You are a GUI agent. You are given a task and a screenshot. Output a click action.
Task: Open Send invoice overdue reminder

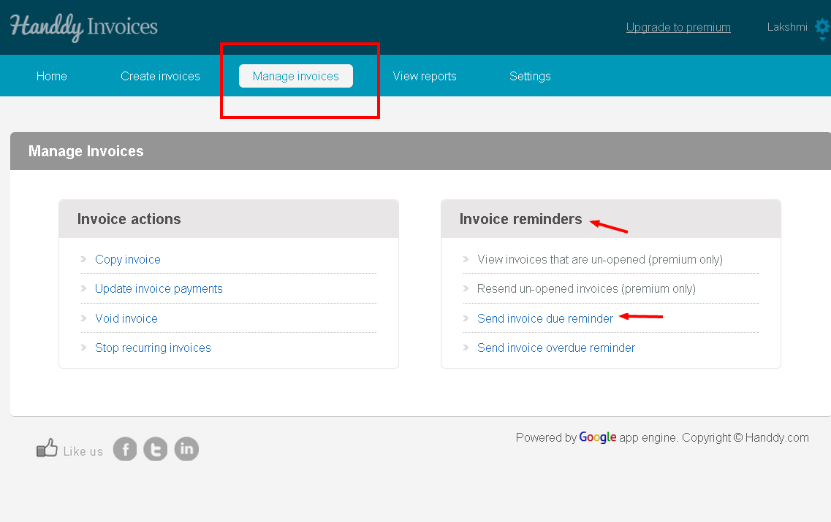(x=556, y=348)
